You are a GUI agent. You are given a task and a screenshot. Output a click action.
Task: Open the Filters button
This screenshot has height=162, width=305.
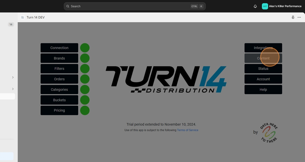(59, 68)
